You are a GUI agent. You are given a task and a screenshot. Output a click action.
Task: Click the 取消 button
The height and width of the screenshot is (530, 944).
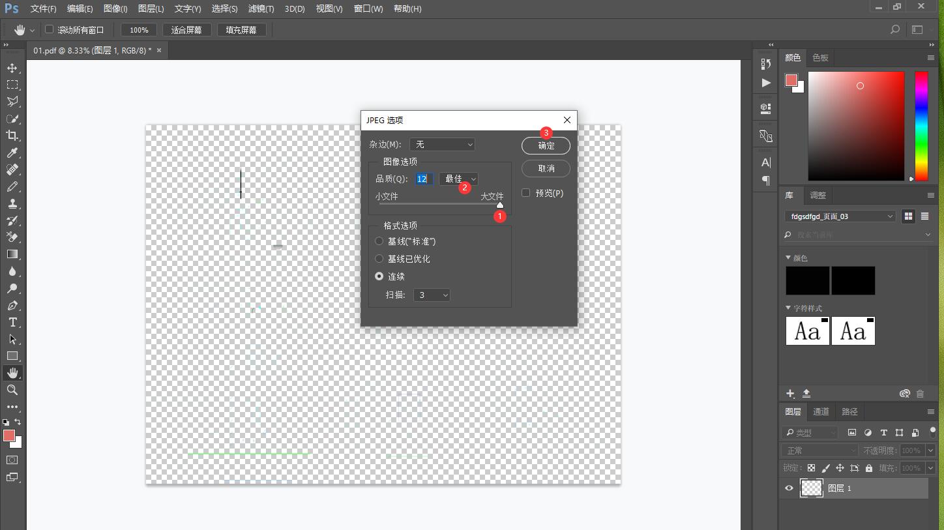546,168
